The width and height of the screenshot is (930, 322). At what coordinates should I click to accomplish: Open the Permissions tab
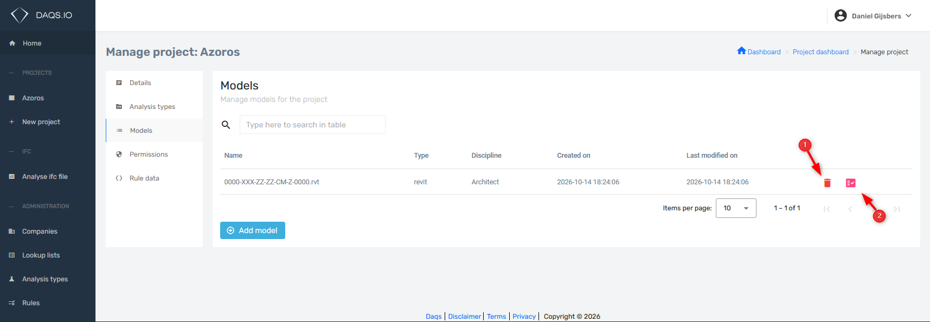click(x=155, y=154)
